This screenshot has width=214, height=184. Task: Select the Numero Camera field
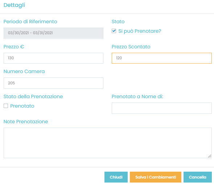click(x=53, y=83)
